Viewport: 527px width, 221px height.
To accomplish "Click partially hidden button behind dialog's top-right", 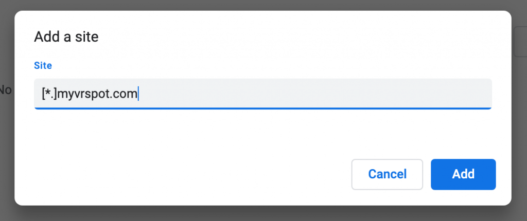I will (x=520, y=42).
